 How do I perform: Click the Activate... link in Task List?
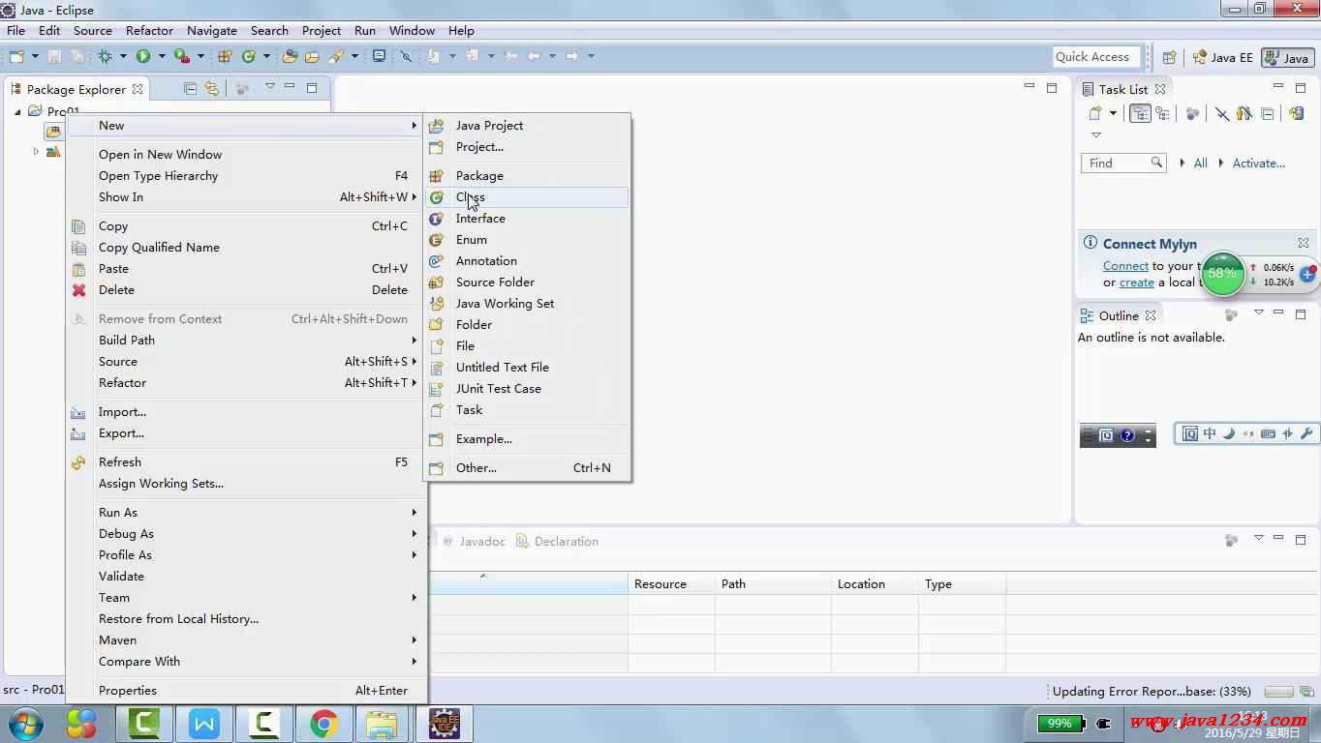pyautogui.click(x=1258, y=163)
